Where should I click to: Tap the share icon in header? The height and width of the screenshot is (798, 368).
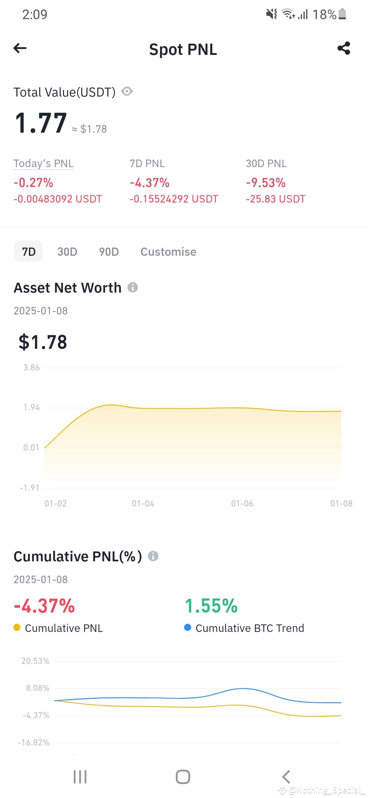point(344,48)
